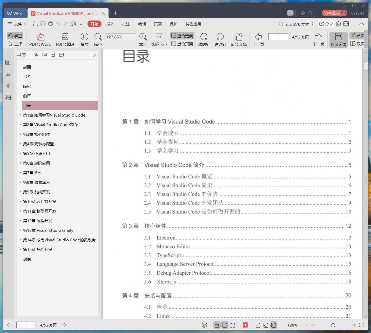Expand the 第1章 如何学习Visual Studio Code bookmark

(21, 115)
